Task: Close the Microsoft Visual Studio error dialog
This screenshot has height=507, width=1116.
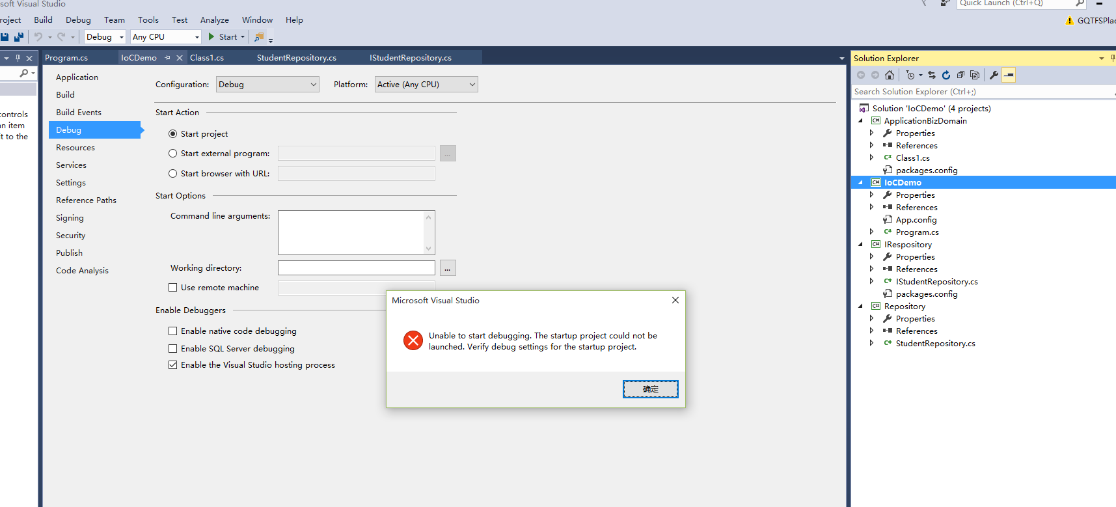Action: pyautogui.click(x=675, y=300)
